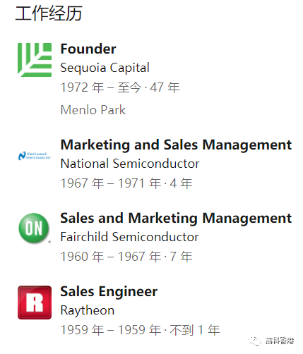This screenshot has height=354, width=303.
Task: Select the 工作经历 section heading
Action: [49, 13]
